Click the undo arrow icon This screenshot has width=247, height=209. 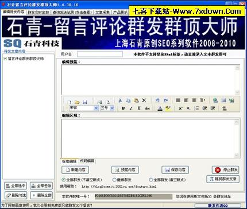tap(157, 100)
